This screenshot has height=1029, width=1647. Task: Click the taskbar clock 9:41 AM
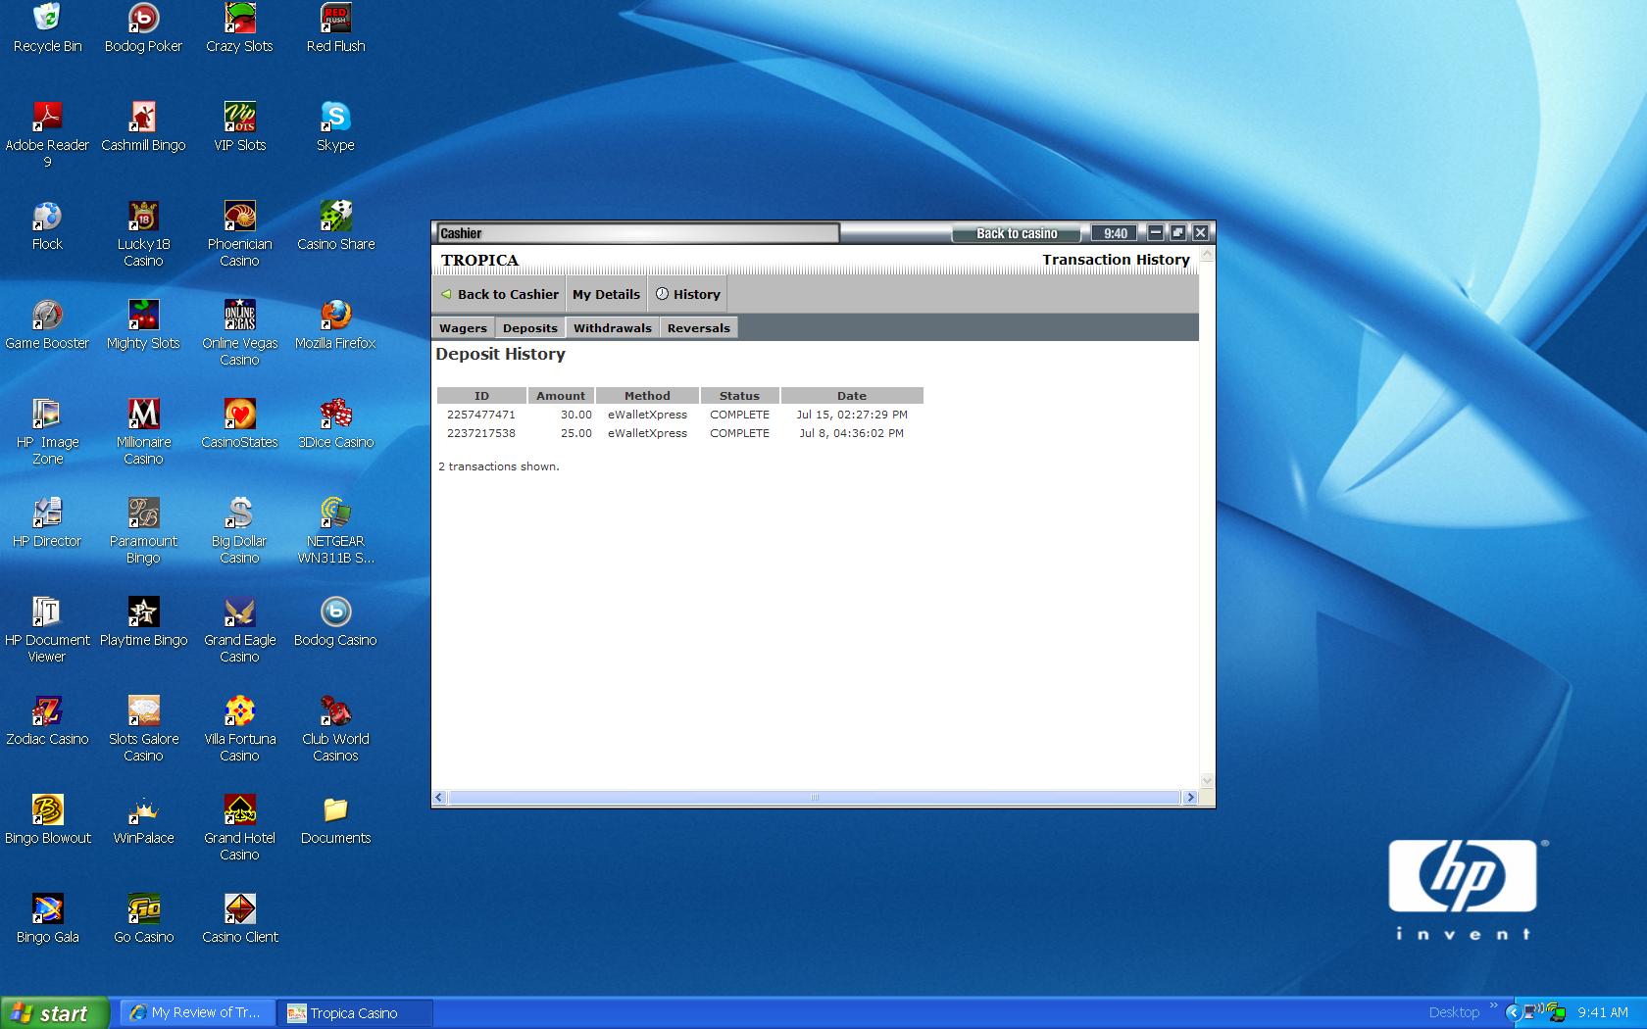click(x=1603, y=1013)
